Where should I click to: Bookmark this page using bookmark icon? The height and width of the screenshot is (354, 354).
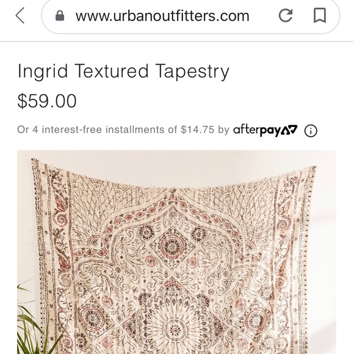pyautogui.click(x=320, y=16)
